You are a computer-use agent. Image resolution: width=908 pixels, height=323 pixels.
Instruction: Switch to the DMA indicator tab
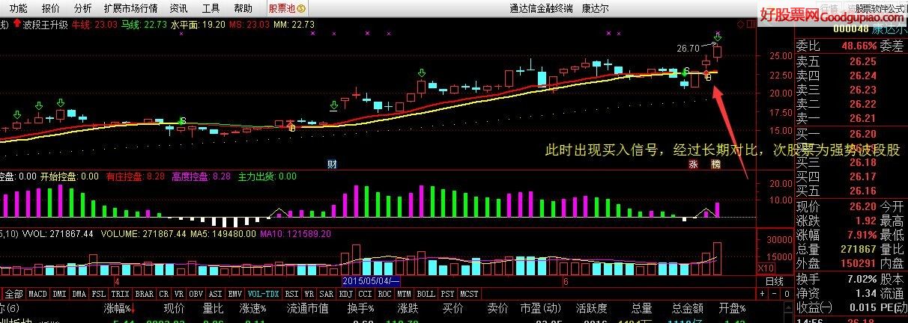coord(79,294)
